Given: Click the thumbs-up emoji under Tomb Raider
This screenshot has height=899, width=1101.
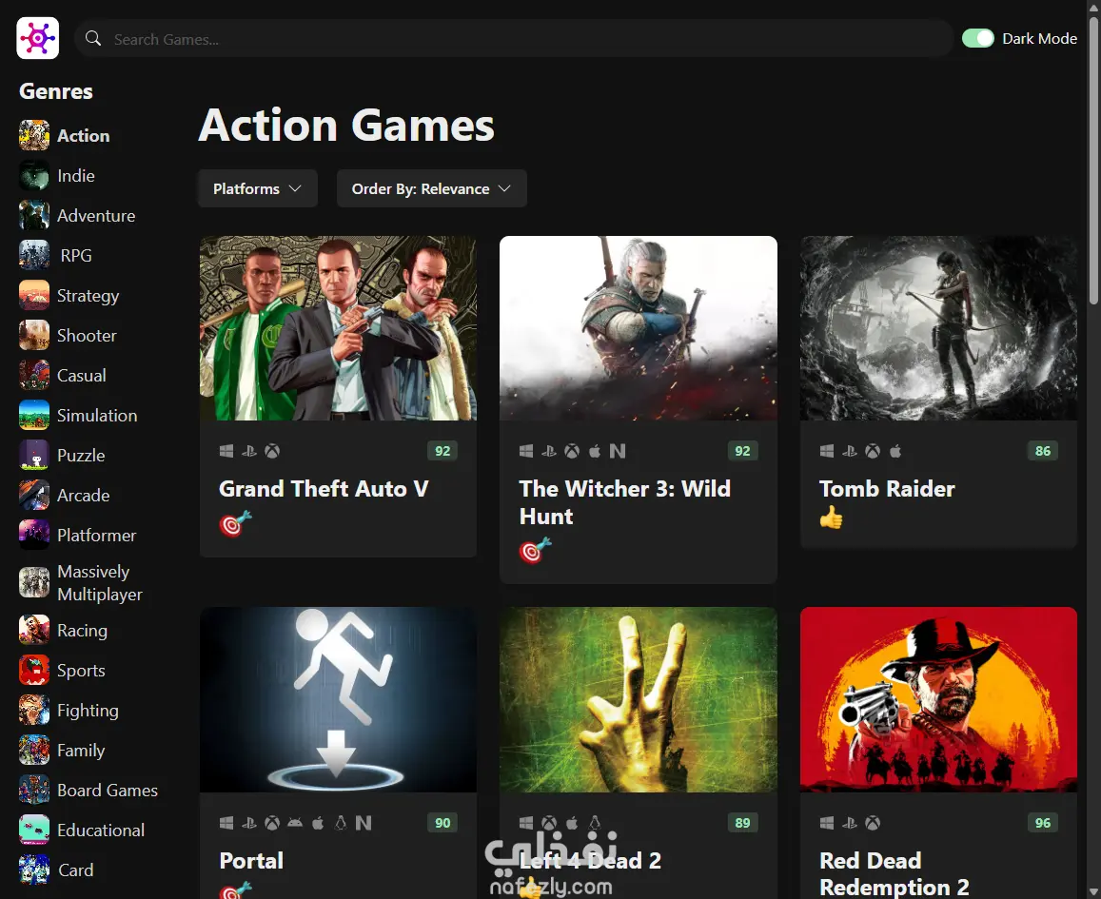Looking at the screenshot, I should tap(832, 518).
